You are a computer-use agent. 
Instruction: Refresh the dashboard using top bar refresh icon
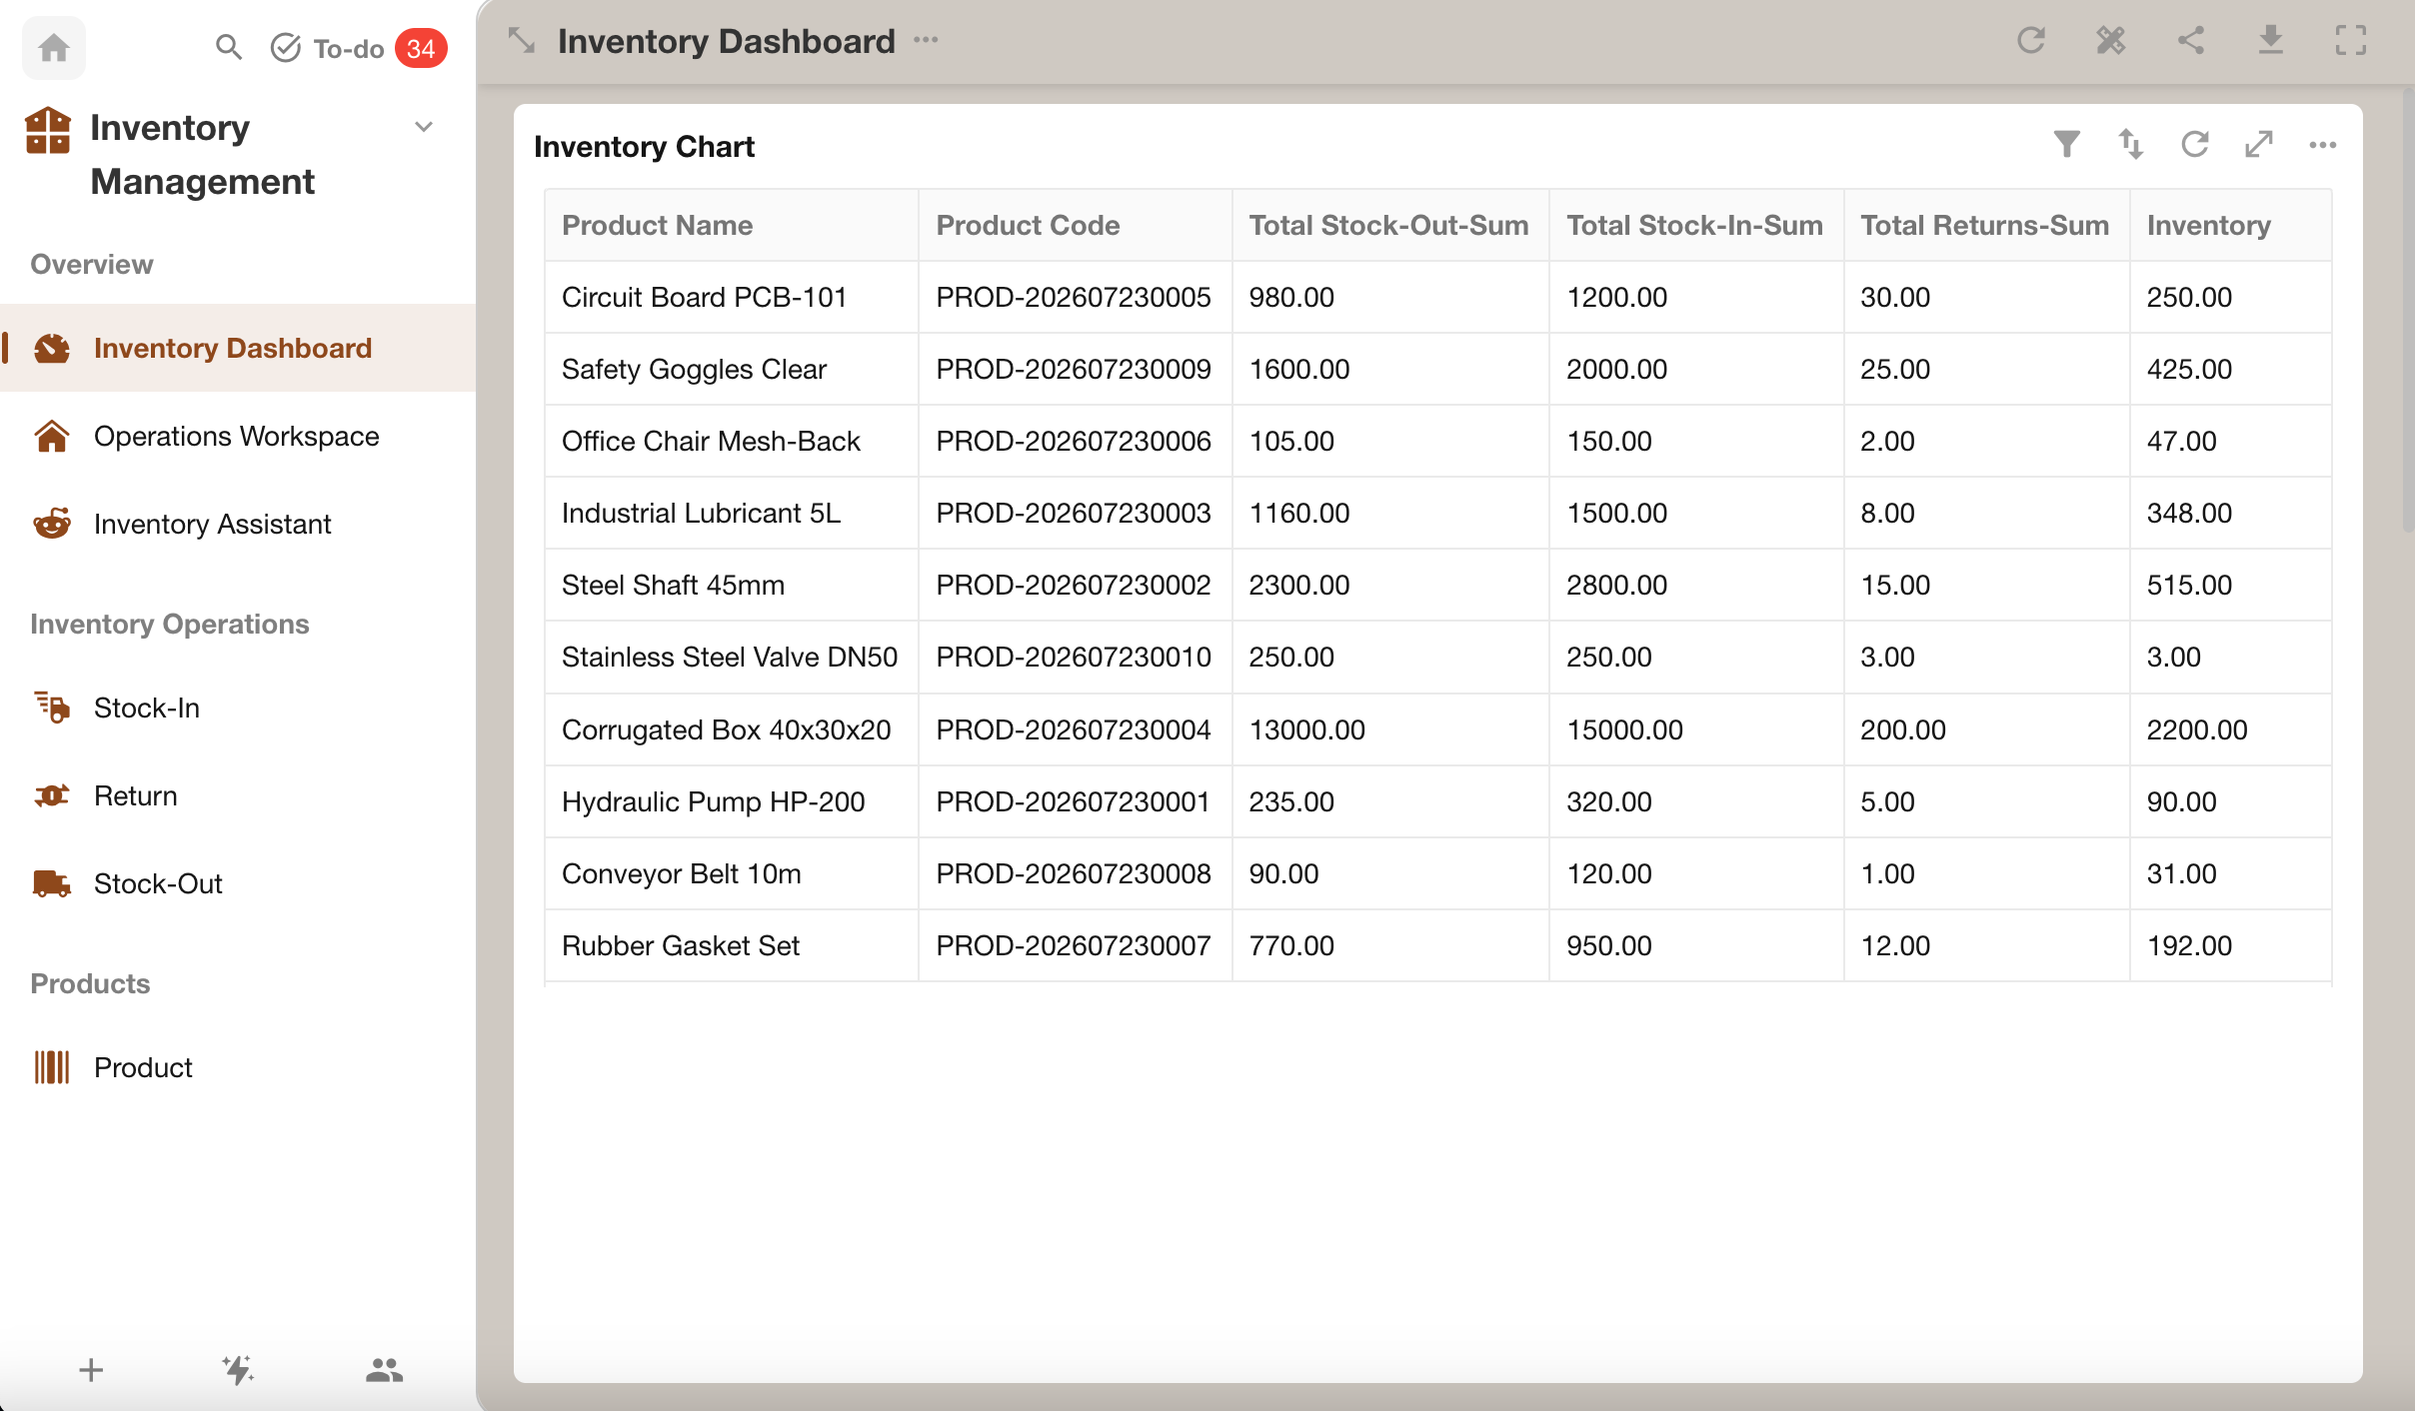coord(2031,40)
